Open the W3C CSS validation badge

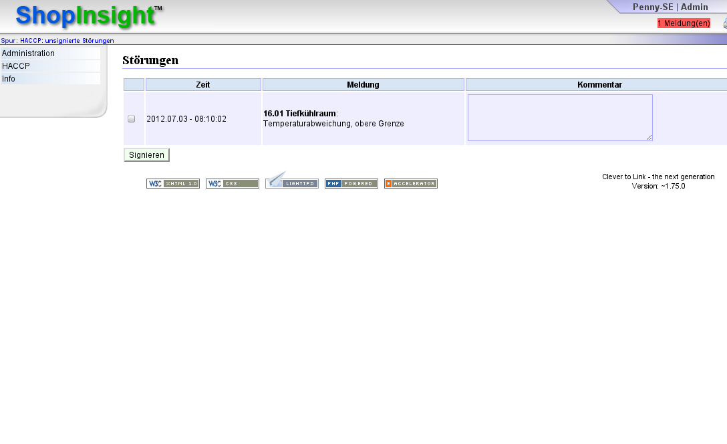(233, 184)
